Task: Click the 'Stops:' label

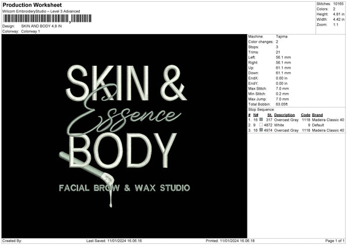Action: (253, 47)
